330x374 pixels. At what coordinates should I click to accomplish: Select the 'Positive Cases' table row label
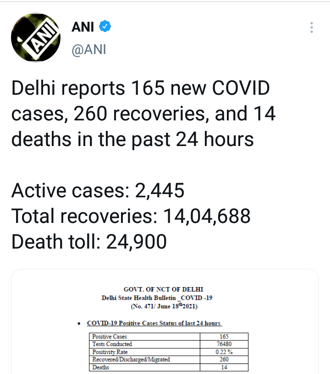coord(106,336)
